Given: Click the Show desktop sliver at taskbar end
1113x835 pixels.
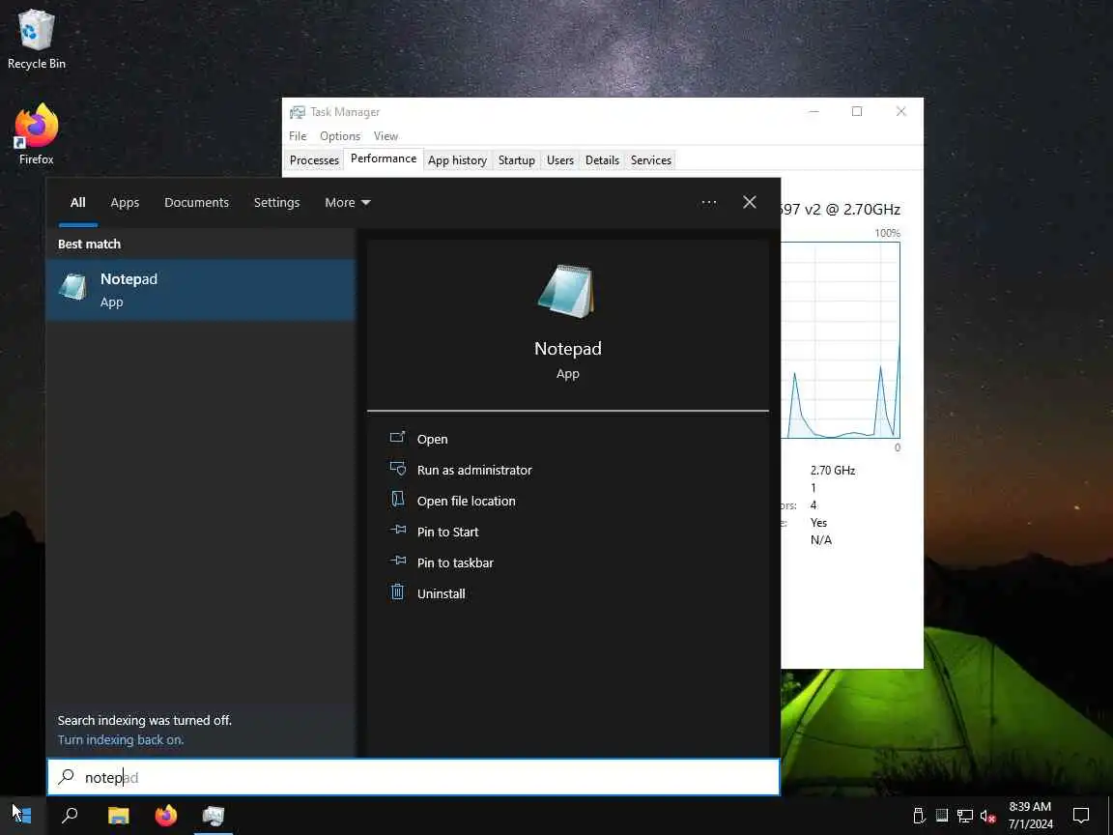Looking at the screenshot, I should click(1109, 815).
